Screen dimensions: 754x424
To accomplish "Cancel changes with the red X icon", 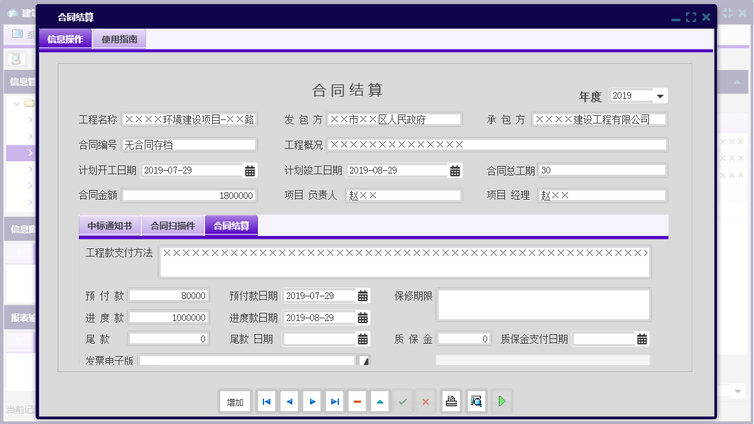I will [425, 401].
